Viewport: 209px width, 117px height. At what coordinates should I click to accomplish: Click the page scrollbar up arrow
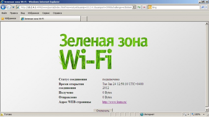pyautogui.click(x=207, y=23)
